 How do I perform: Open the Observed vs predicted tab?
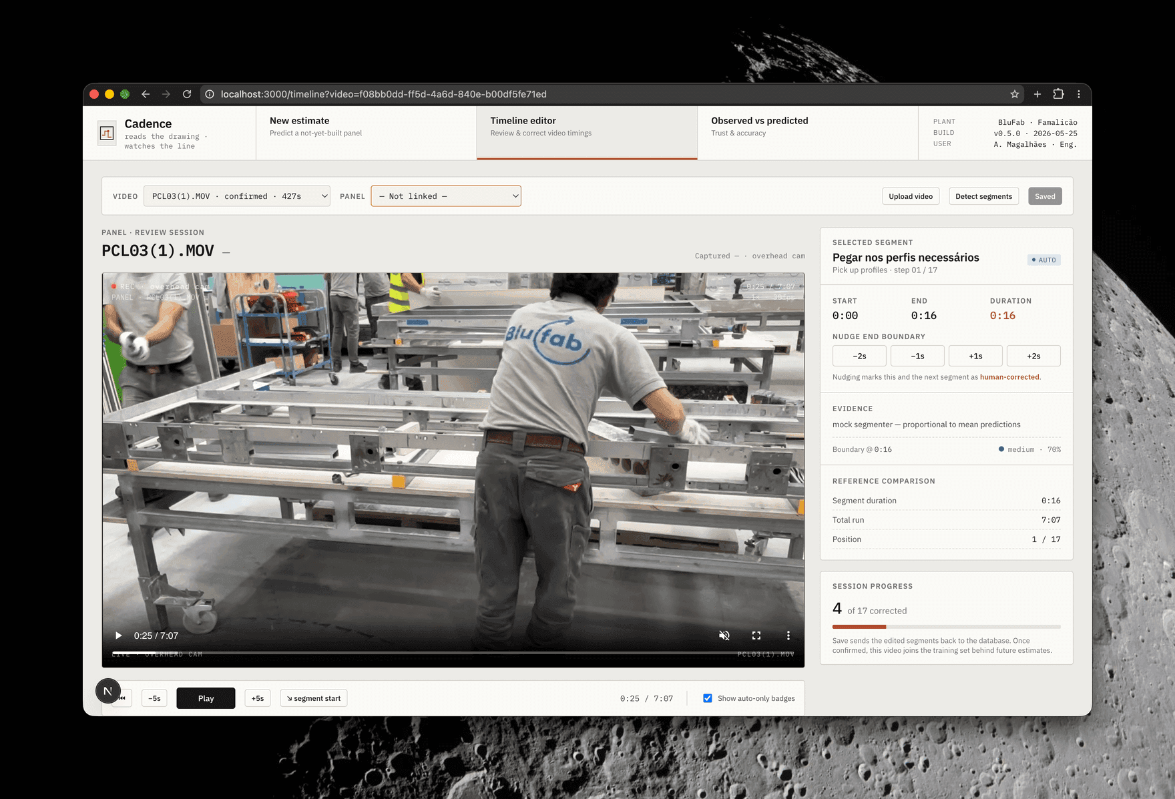(808, 133)
